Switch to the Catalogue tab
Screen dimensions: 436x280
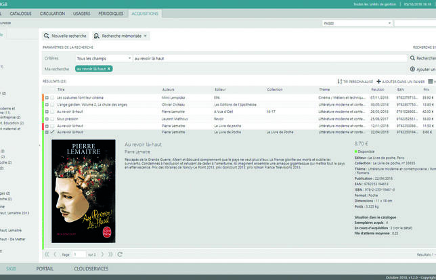click(20, 13)
